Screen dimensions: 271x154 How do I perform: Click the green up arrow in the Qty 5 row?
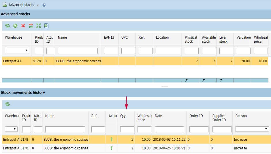[x=111, y=140]
